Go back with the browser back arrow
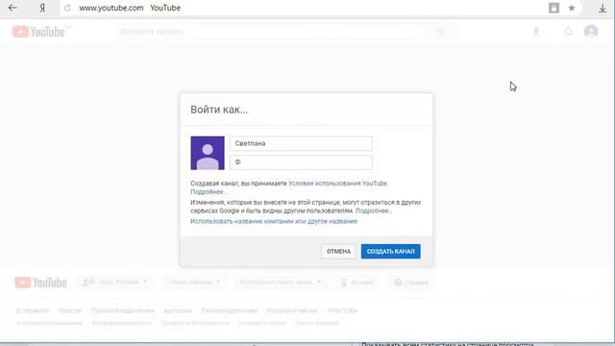 (x=12, y=8)
